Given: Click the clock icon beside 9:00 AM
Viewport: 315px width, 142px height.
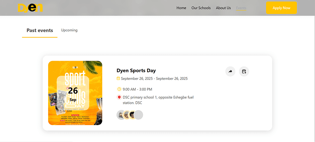Looking at the screenshot, I should [119, 89].
